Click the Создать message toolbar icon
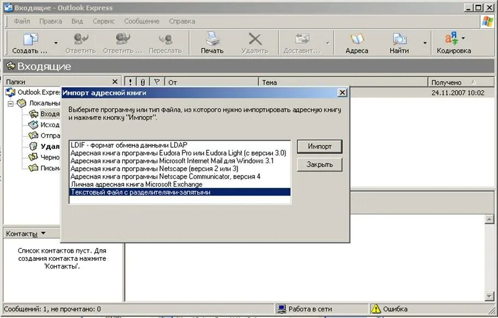The width and height of the screenshot is (498, 318). point(31,39)
